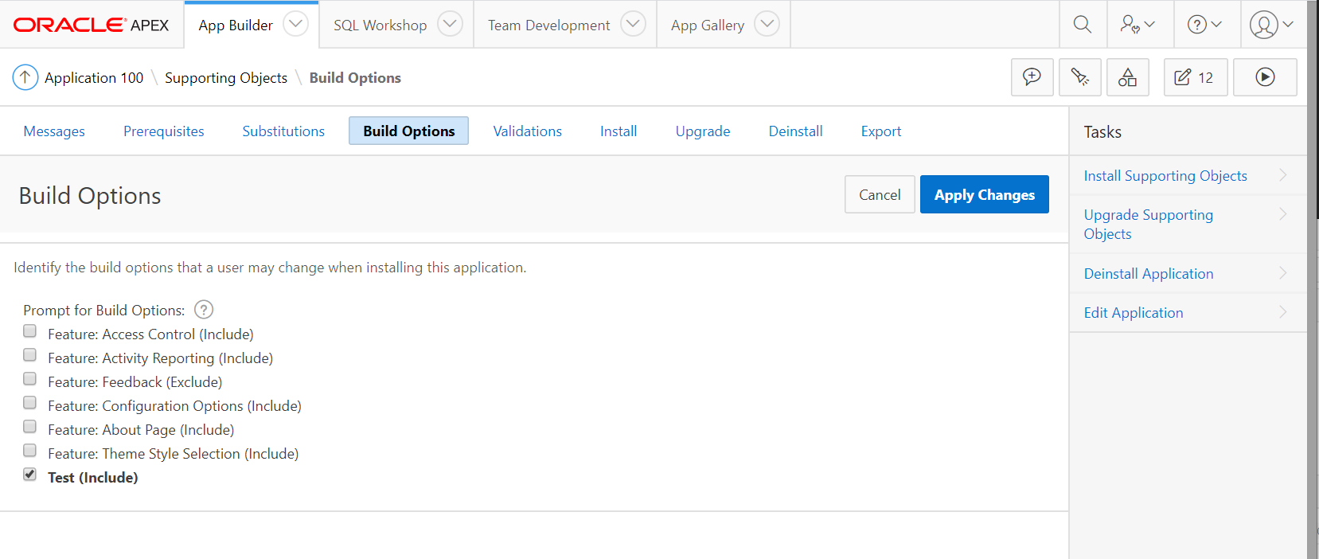Check the Feature: Feedback (Exclude) option
Image resolution: width=1319 pixels, height=559 pixels.
click(x=30, y=379)
